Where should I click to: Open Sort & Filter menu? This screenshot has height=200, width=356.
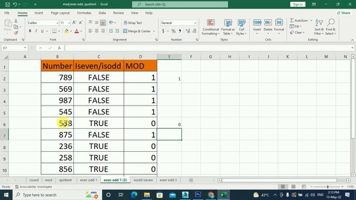click(x=319, y=27)
